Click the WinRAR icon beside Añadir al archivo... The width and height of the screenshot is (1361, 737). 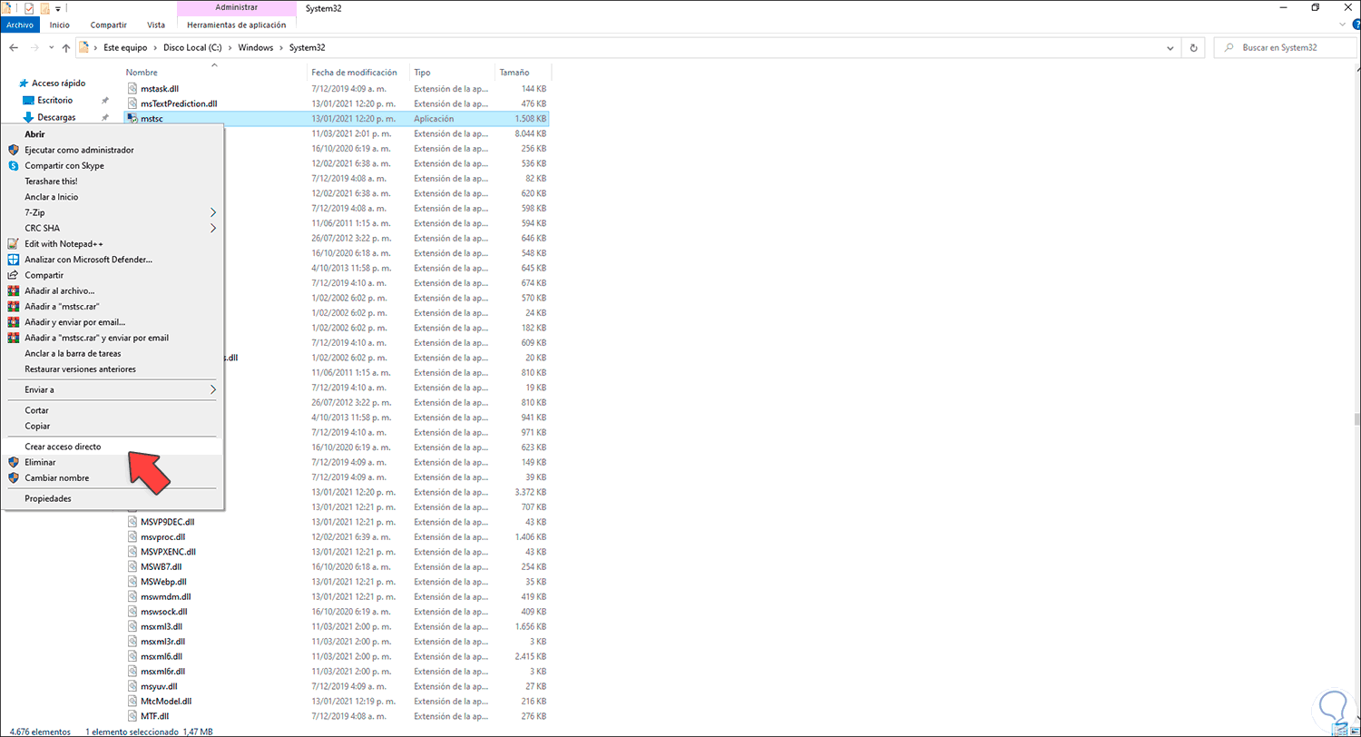pyautogui.click(x=14, y=290)
